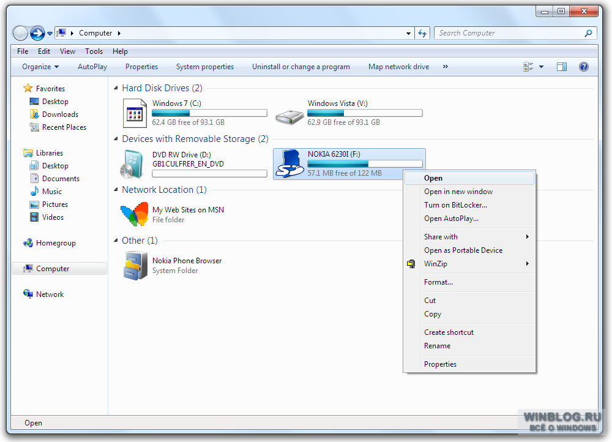Select Homegroup in navigation pane
The image size is (612, 442).
56,243
